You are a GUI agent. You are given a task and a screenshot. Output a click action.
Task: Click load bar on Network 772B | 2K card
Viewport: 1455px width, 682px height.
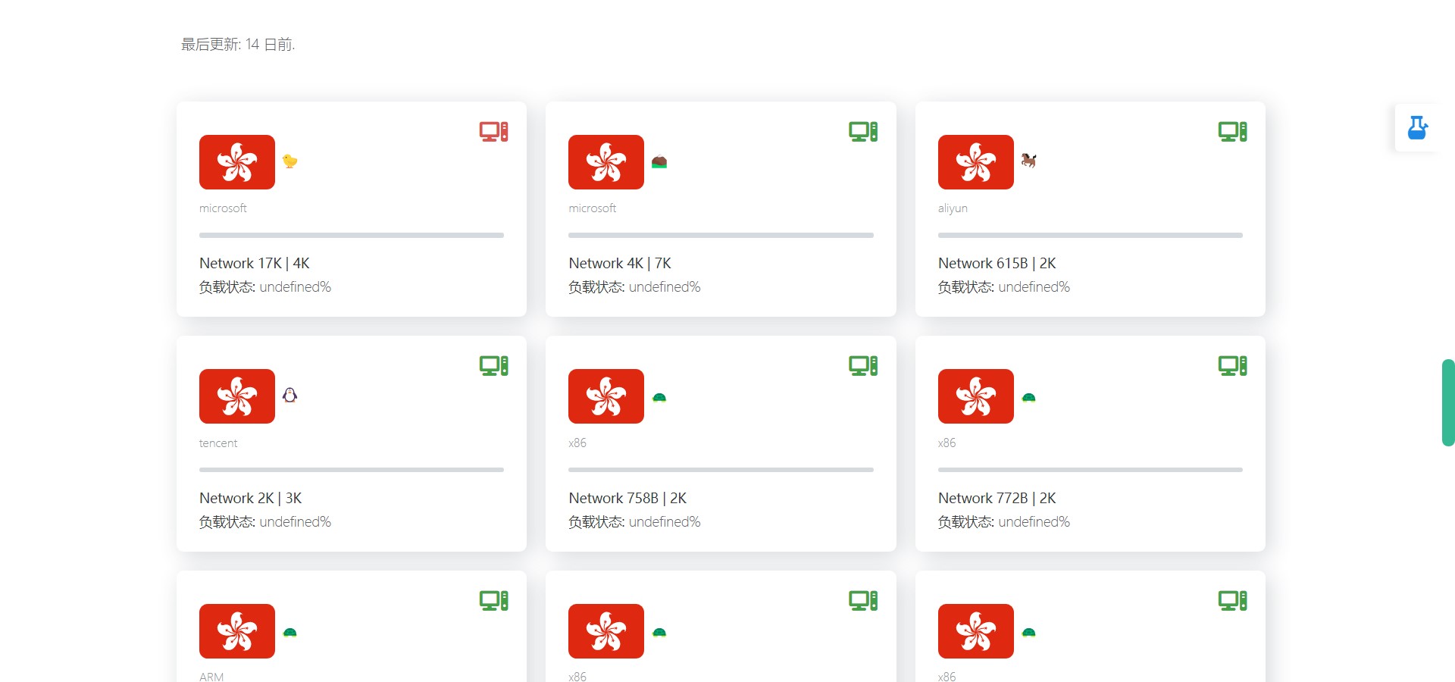click(x=1090, y=470)
